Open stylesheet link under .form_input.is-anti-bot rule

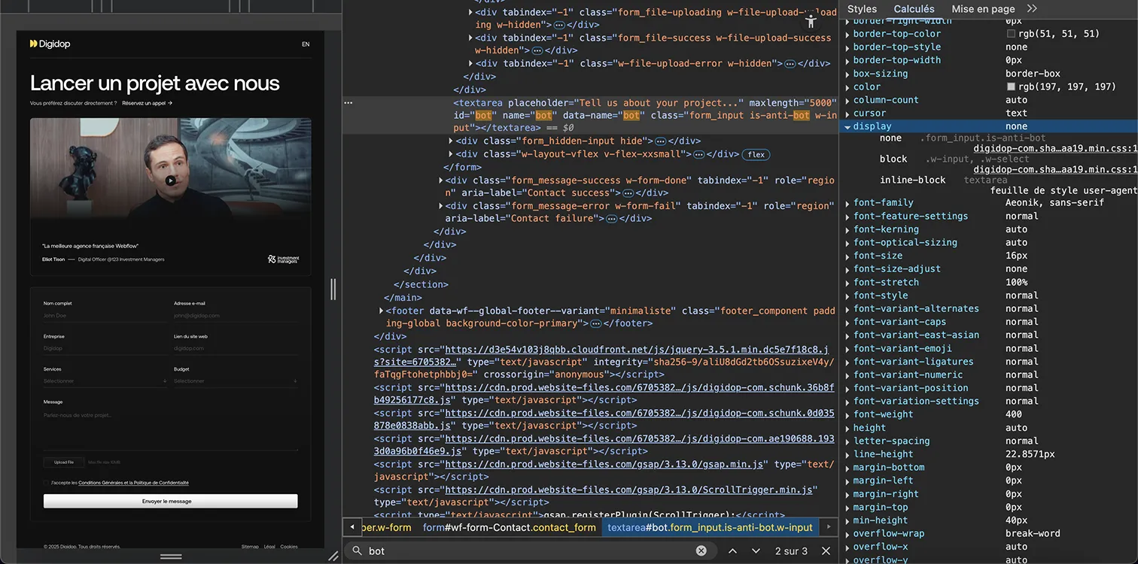point(1055,149)
